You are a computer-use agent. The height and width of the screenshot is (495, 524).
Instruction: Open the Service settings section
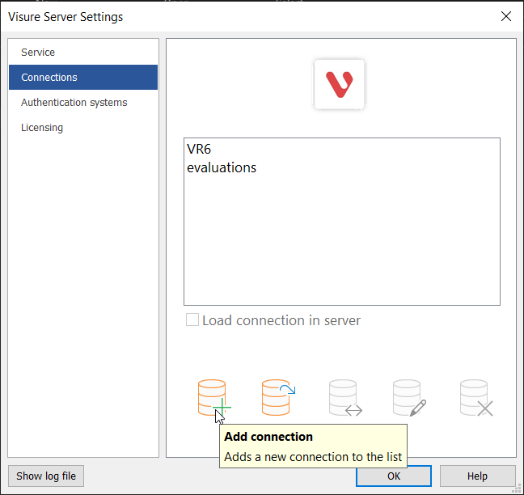coord(83,52)
